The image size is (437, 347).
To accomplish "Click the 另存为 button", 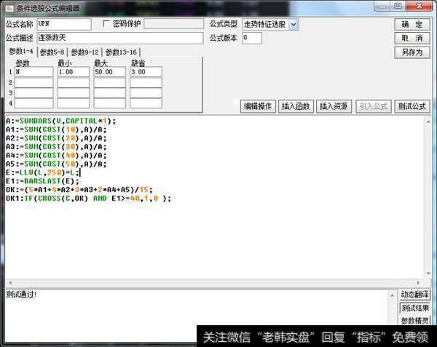I will coord(412,52).
